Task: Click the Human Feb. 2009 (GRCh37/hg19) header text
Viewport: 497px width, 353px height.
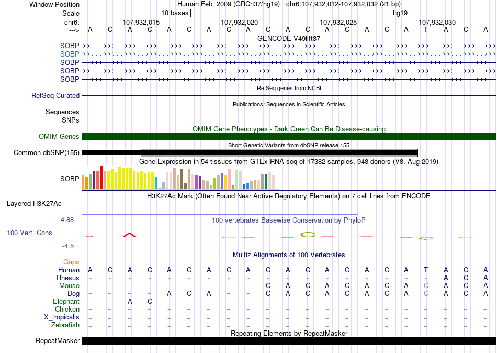Action: (229, 4)
